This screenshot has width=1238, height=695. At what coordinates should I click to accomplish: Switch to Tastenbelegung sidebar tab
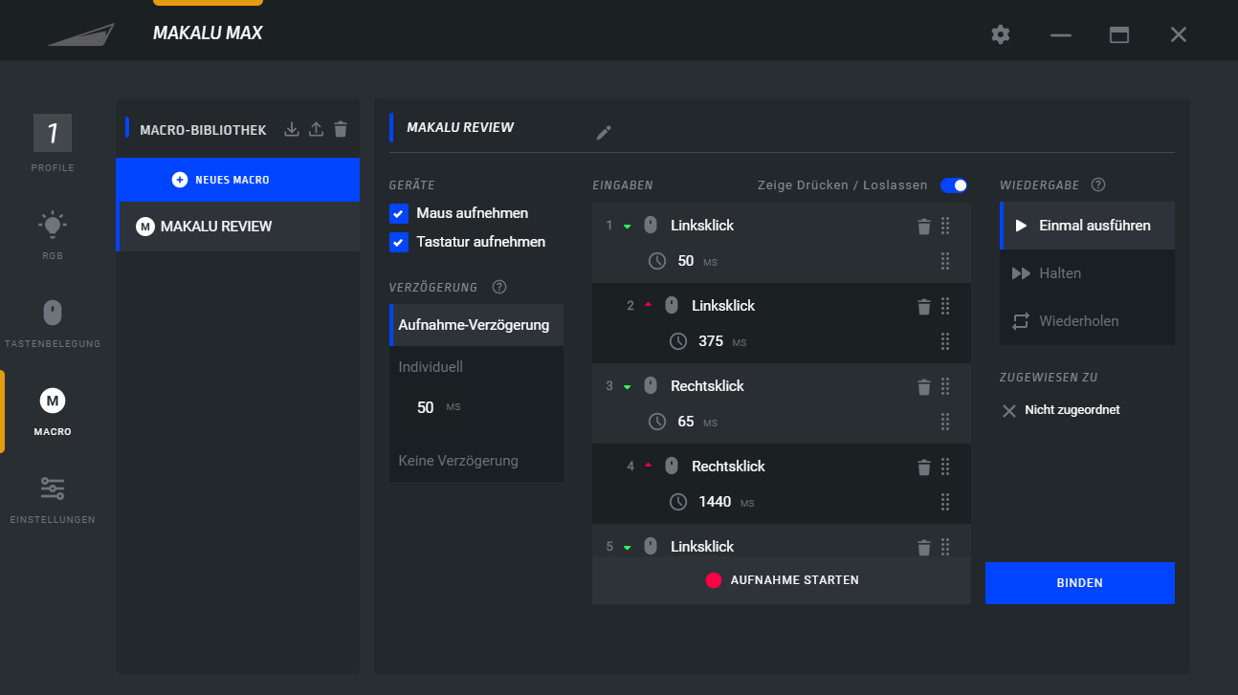tap(53, 322)
